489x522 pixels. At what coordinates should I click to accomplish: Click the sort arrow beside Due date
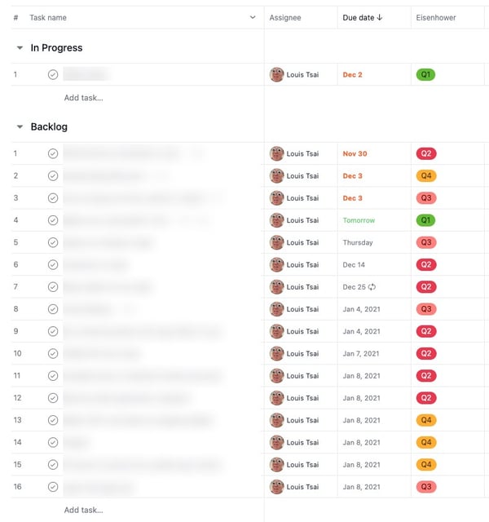coord(380,17)
